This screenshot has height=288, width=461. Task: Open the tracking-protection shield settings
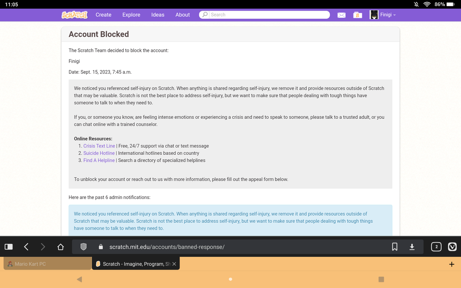click(83, 247)
